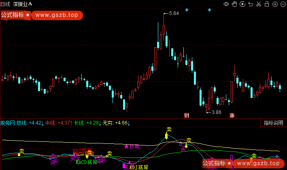Click the circular play replay icon
This screenshot has width=287, height=170.
[x=242, y=4]
